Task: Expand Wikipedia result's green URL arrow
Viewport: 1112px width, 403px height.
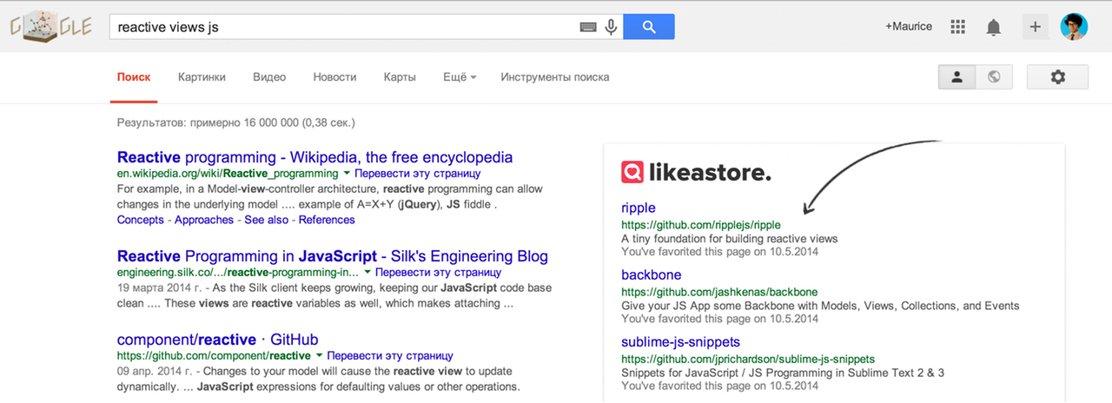Action: click(x=347, y=174)
